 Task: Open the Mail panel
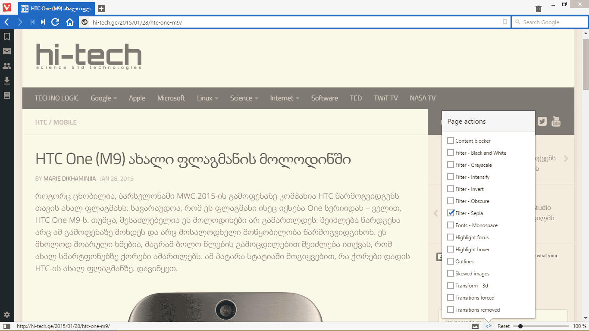click(x=7, y=51)
